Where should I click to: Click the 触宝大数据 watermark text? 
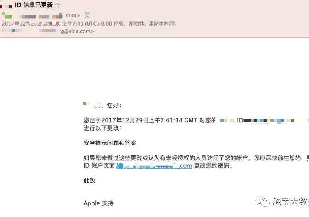coord(291,201)
